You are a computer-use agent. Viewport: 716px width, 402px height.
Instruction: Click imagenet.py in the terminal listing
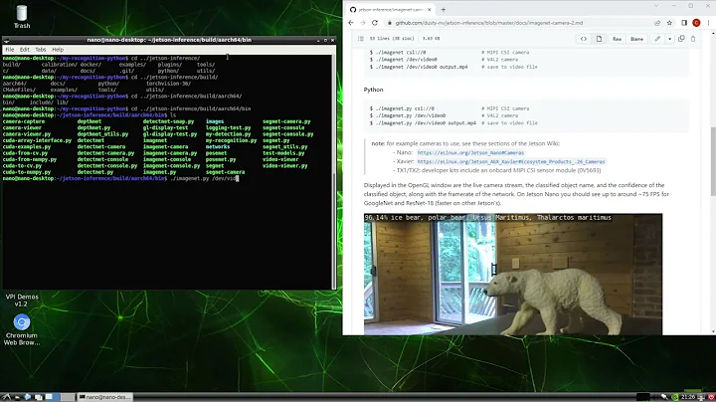[159, 172]
